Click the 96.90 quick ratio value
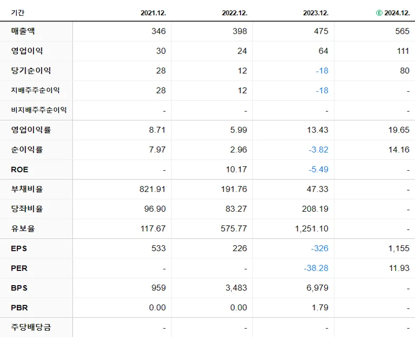 [155, 209]
